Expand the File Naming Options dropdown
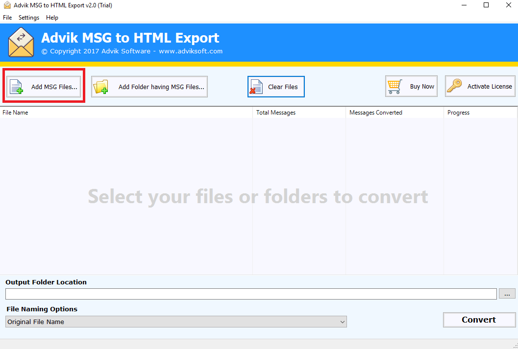This screenshot has width=518, height=349. coord(176,322)
